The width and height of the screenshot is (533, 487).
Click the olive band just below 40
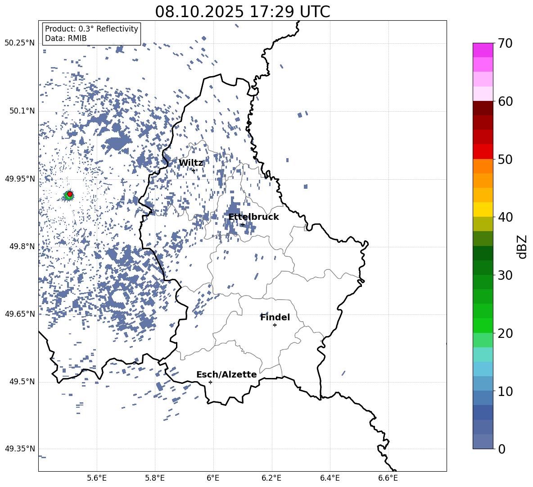483,224
